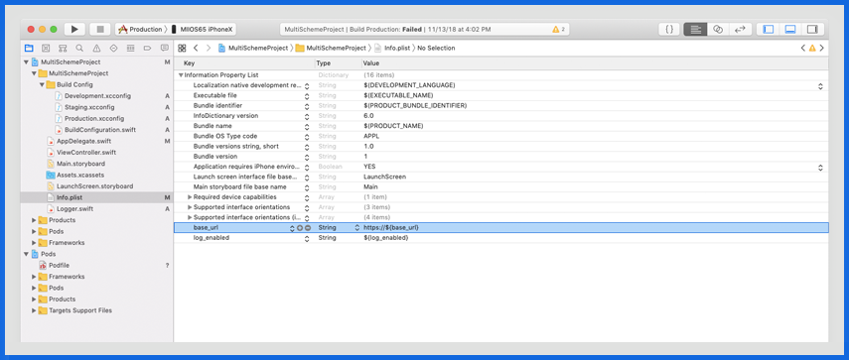849x360 pixels.
Task: Click MultiSchemeProject project in jump bar
Action: click(x=253, y=49)
